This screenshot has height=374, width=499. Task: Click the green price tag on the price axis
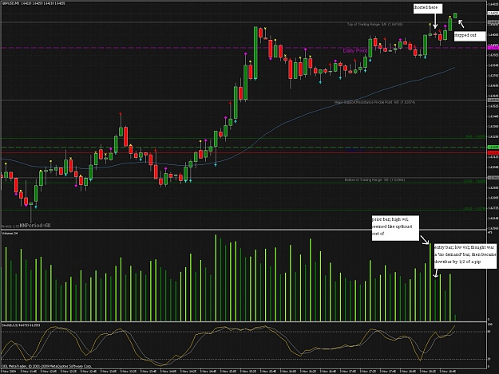coord(493,147)
